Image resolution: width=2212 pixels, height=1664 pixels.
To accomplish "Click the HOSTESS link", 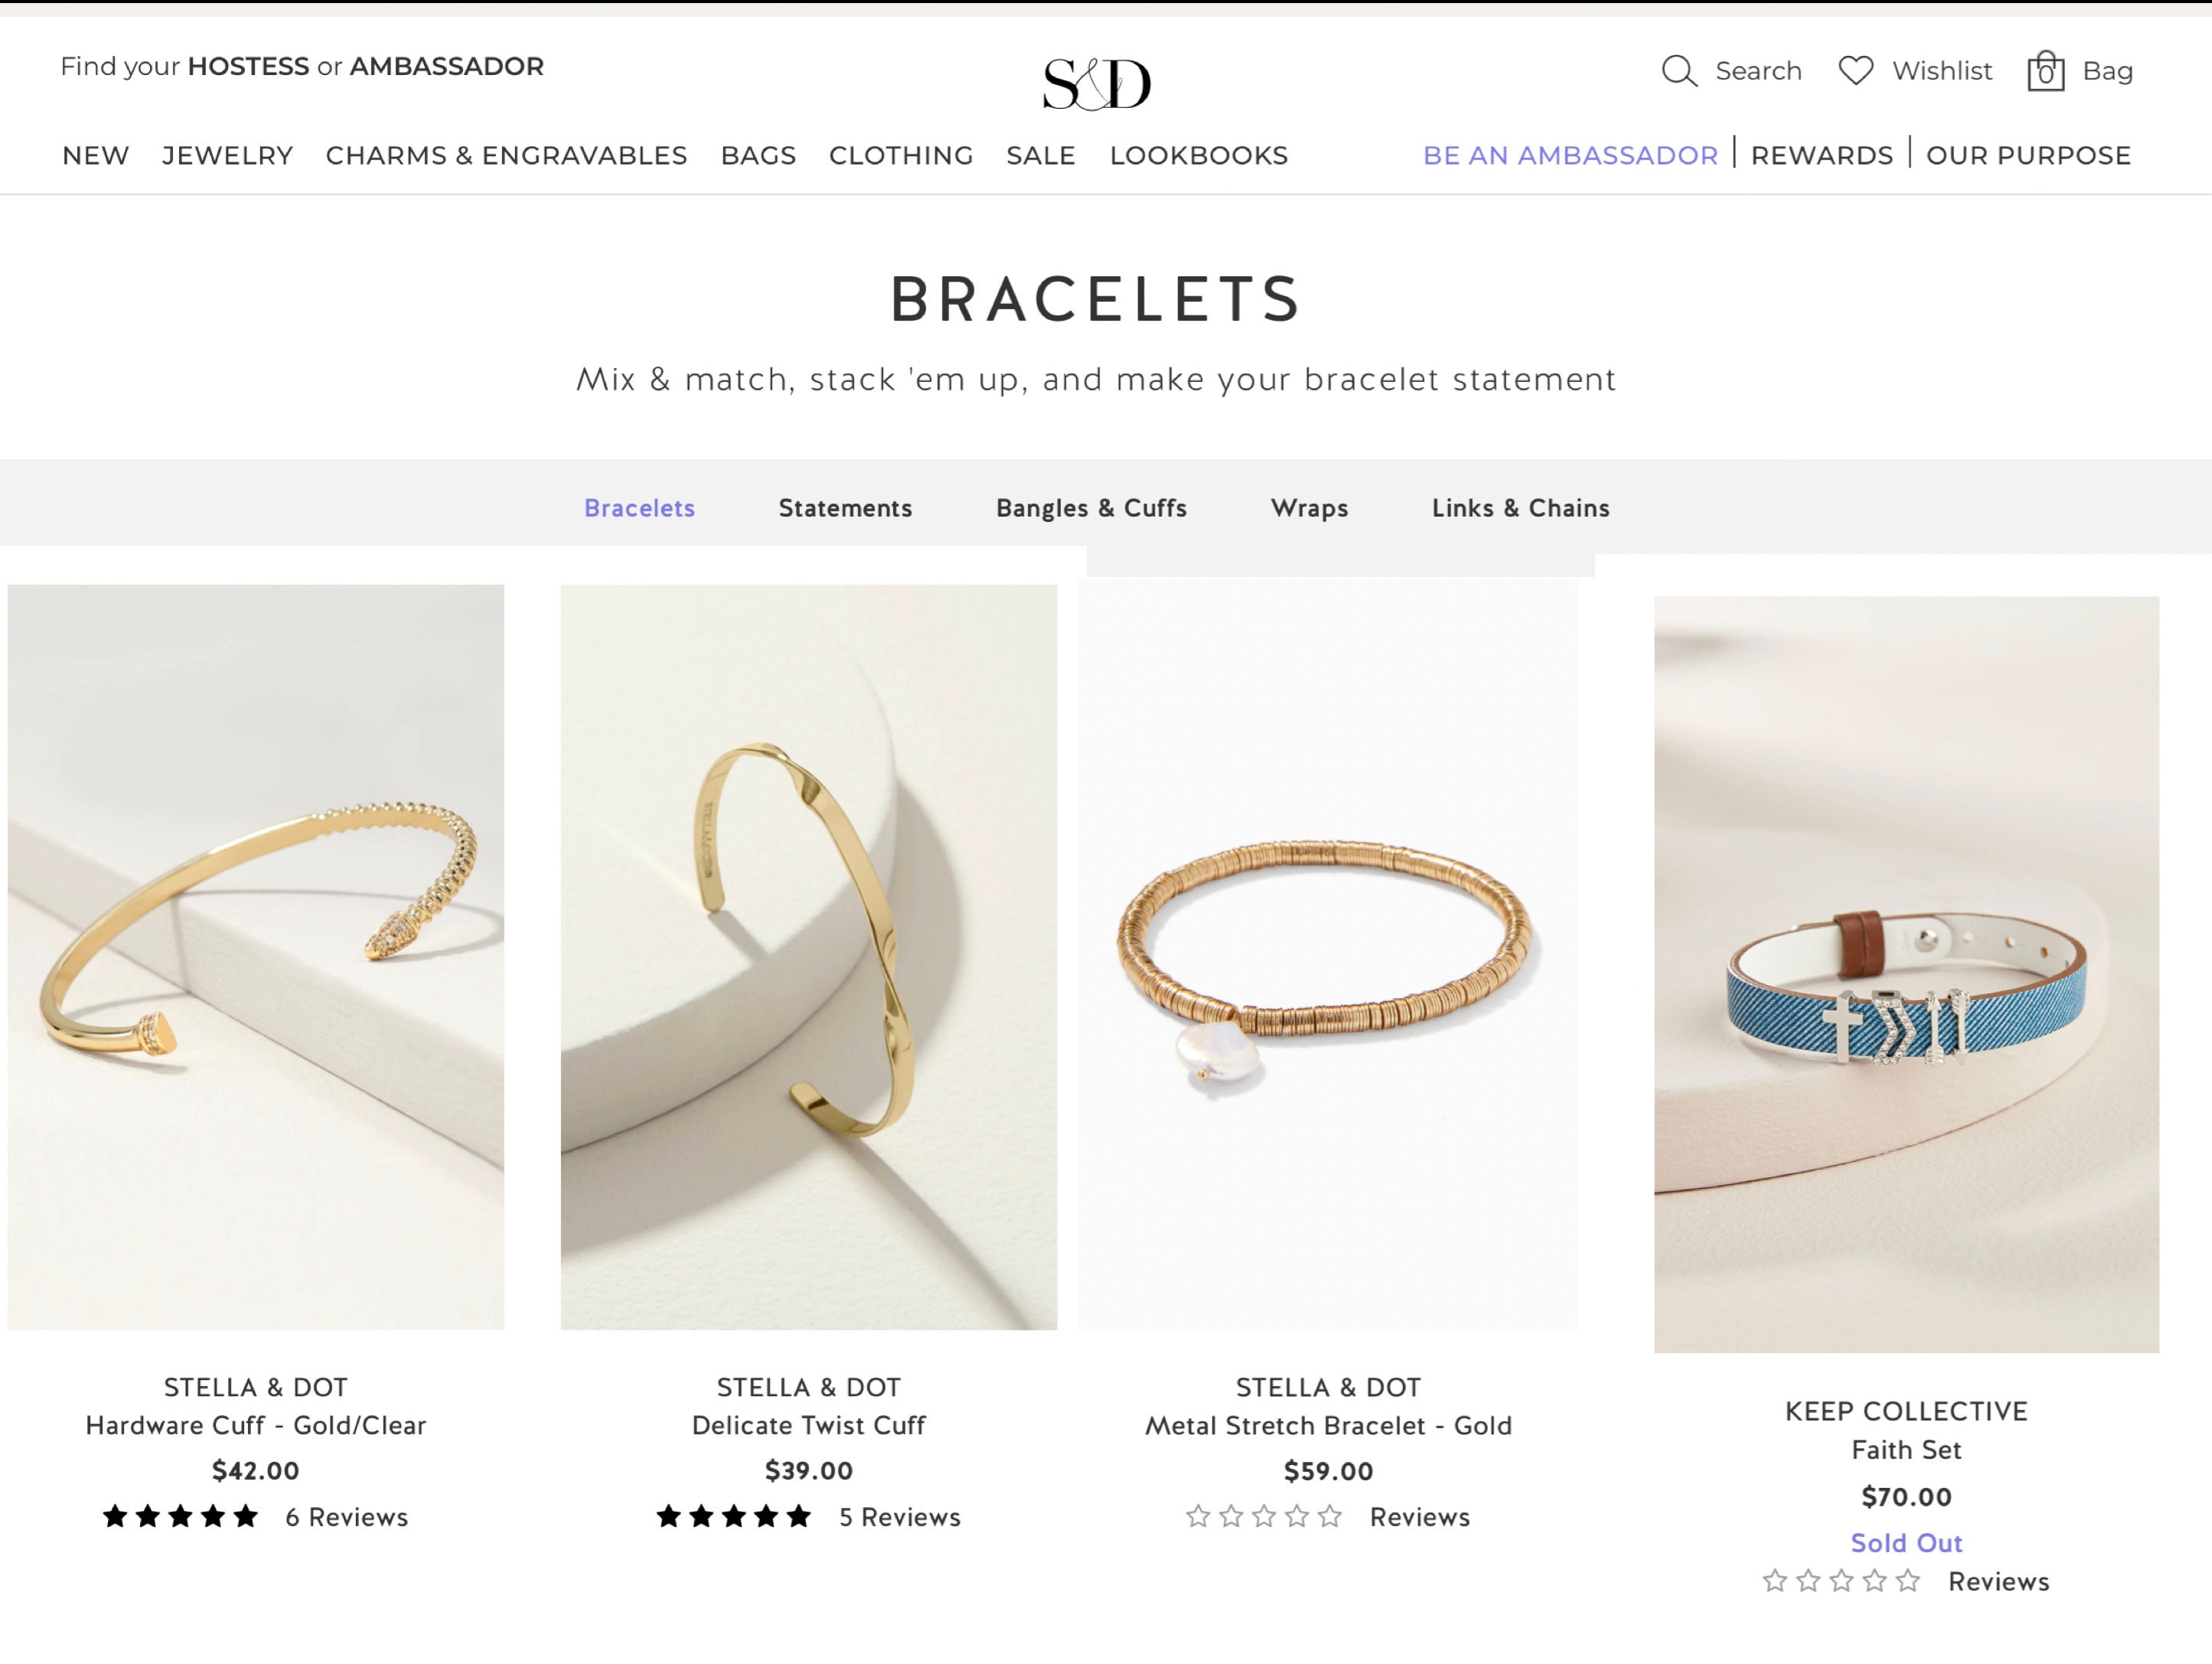I will coord(248,66).
